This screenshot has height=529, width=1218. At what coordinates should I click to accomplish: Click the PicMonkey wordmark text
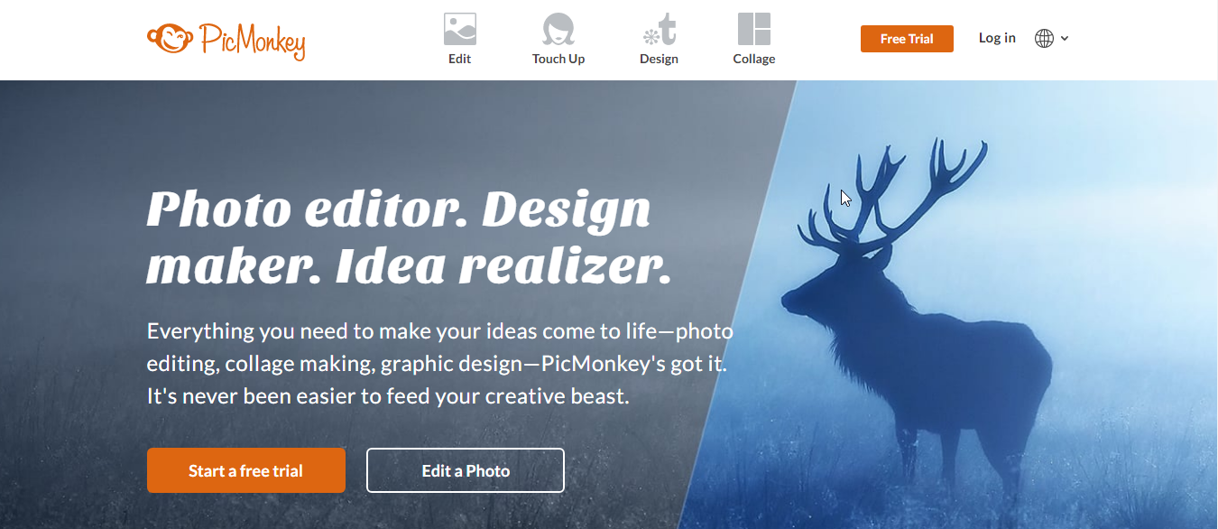coord(252,42)
